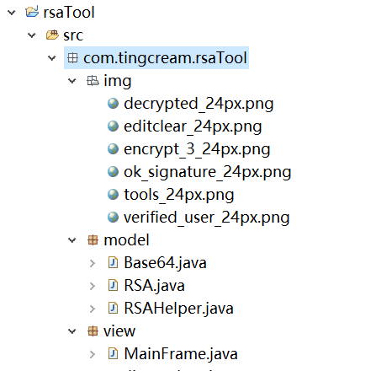
Task: Select RSAHelper.java in model package
Action: (x=178, y=309)
